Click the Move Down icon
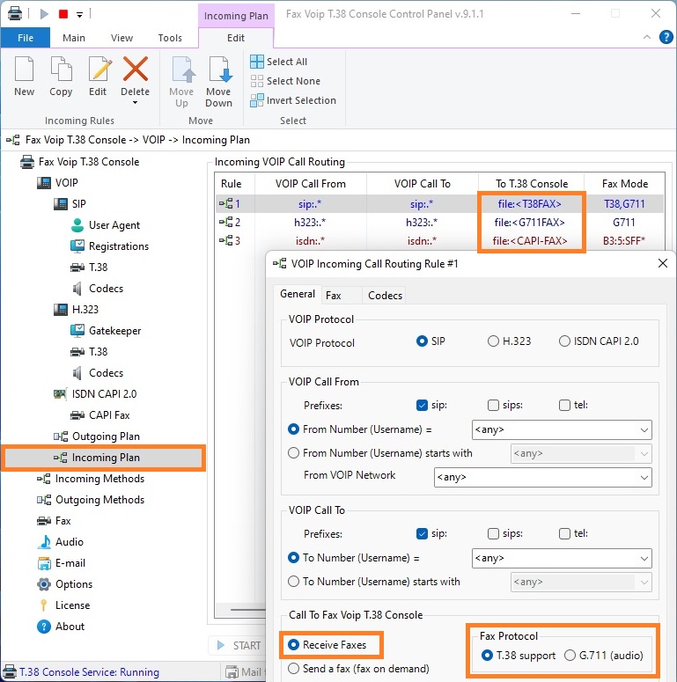This screenshot has width=677, height=682. click(x=219, y=70)
